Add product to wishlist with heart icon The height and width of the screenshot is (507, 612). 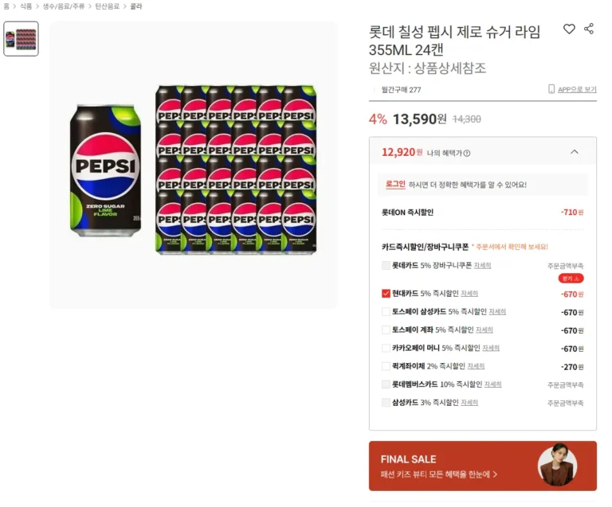[x=569, y=29]
